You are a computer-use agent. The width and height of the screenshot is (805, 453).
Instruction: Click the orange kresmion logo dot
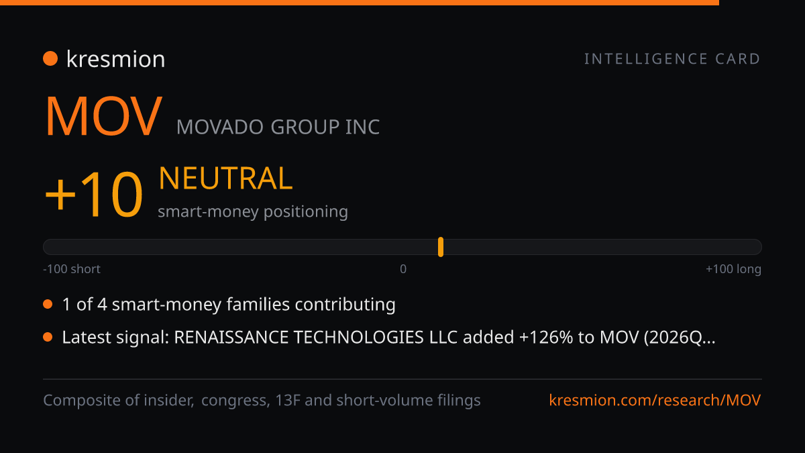tap(50, 59)
